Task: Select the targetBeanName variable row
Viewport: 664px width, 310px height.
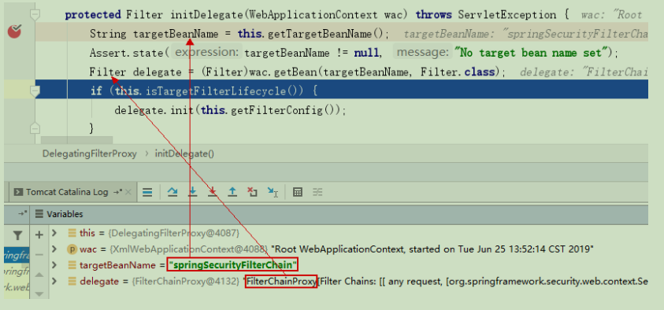Action: (348, 265)
